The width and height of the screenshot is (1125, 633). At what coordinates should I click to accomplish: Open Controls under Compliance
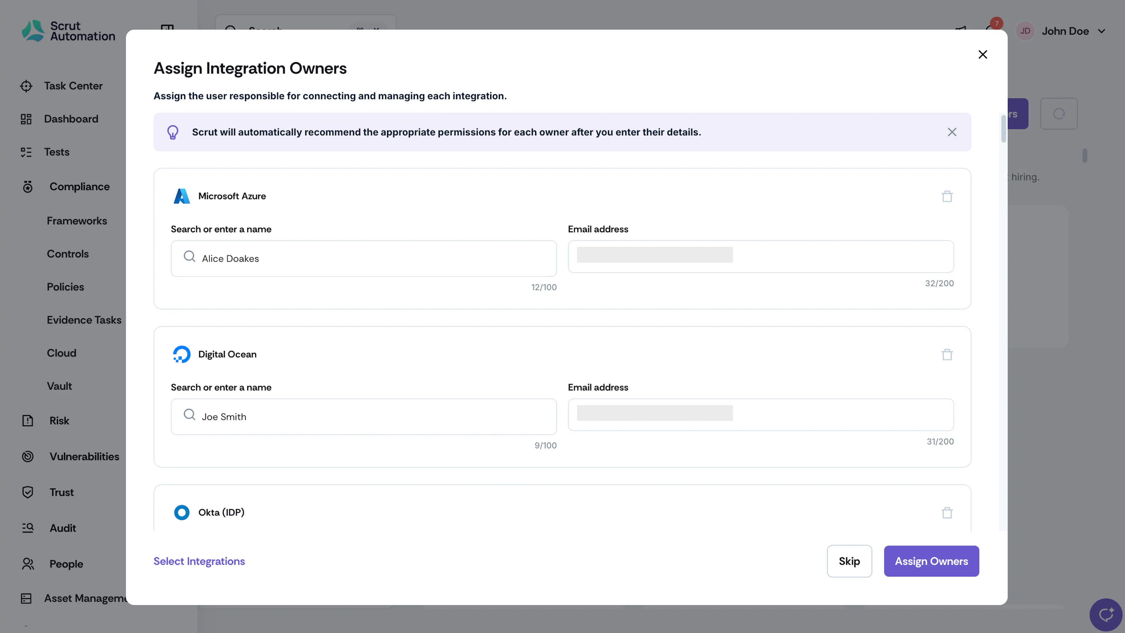point(68,254)
